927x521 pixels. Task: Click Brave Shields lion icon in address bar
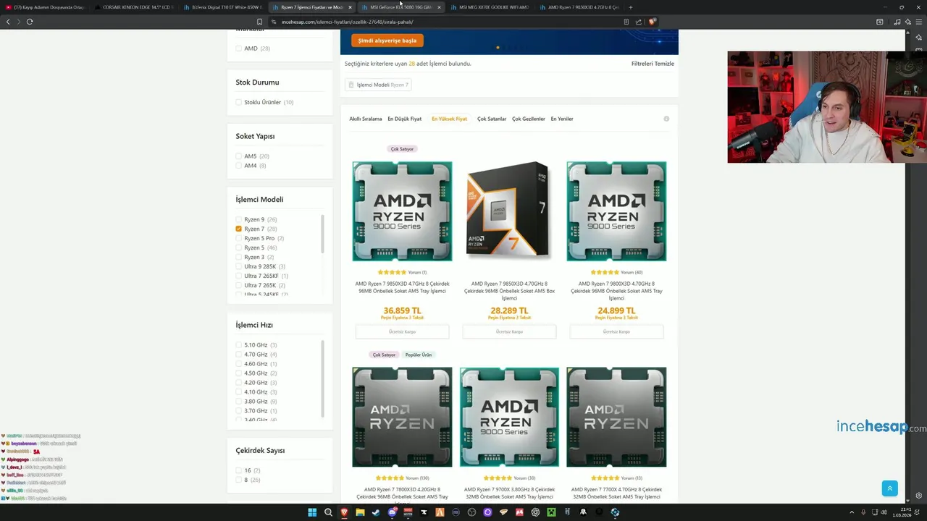pos(652,22)
